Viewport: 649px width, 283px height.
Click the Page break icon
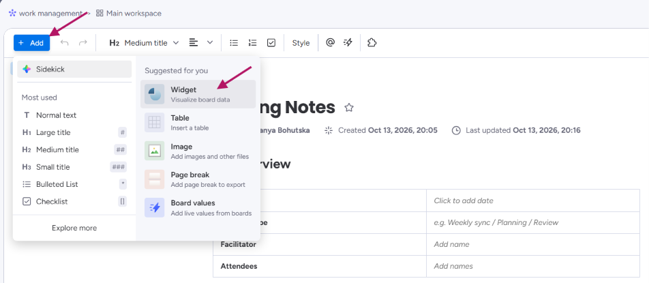tap(154, 179)
